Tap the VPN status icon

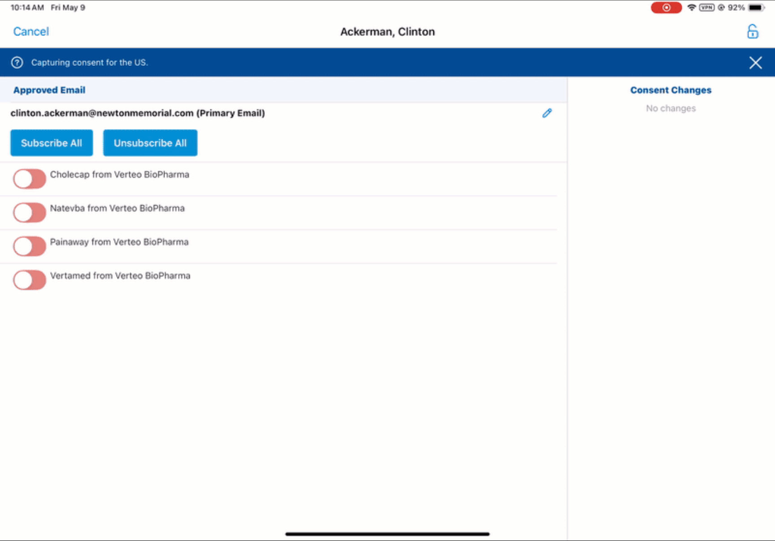pyautogui.click(x=706, y=8)
